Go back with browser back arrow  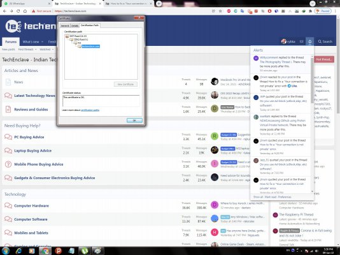point(4,11)
